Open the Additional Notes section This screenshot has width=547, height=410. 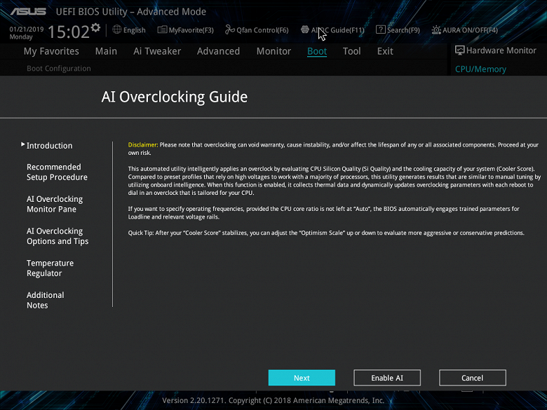coord(46,300)
